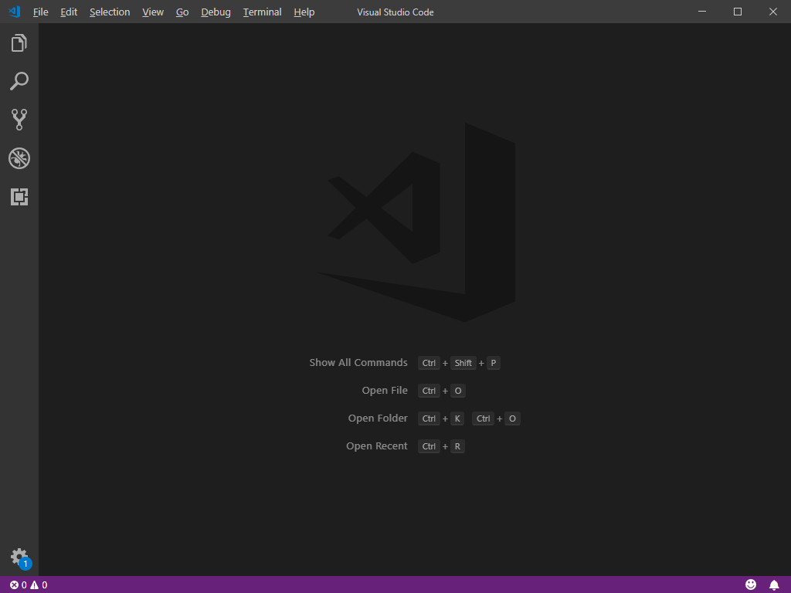The height and width of the screenshot is (593, 791).
Task: Maximize the Visual Studio Code window
Action: point(738,12)
